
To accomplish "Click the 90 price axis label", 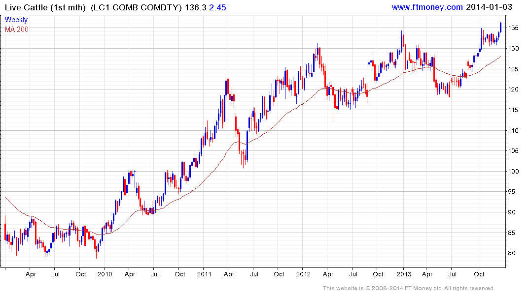I will tap(512, 212).
